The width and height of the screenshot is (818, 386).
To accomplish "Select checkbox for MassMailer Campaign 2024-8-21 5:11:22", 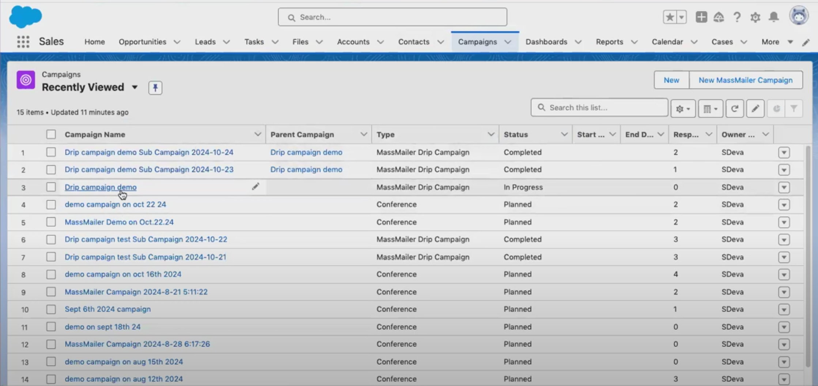I will (x=51, y=292).
